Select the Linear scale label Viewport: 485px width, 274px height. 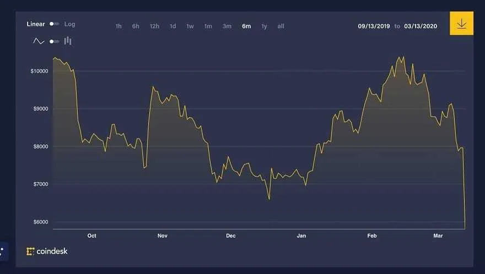(36, 24)
